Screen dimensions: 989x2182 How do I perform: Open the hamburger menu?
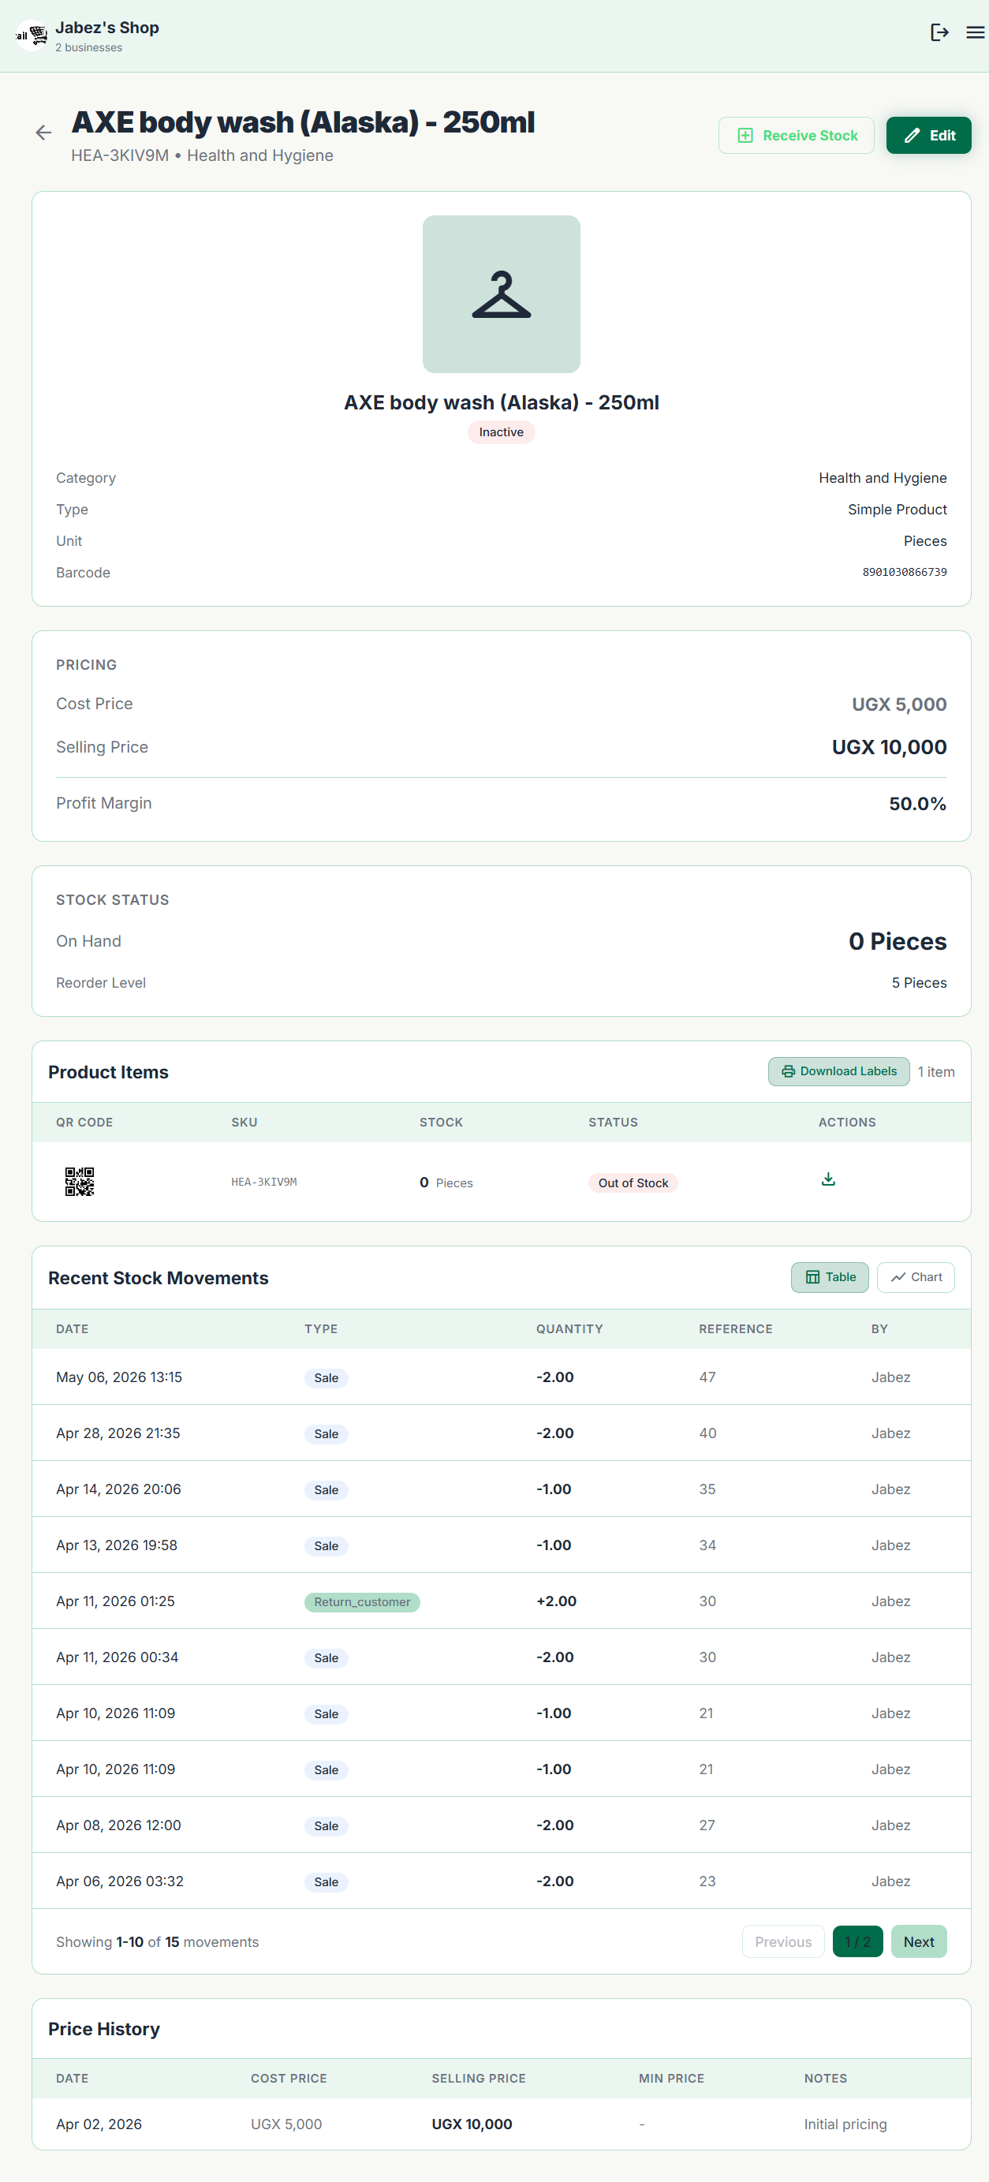point(976,32)
